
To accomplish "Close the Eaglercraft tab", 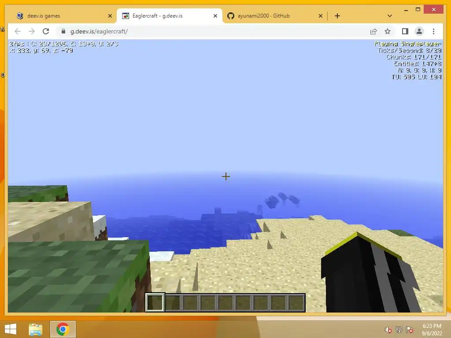I will 215,16.
